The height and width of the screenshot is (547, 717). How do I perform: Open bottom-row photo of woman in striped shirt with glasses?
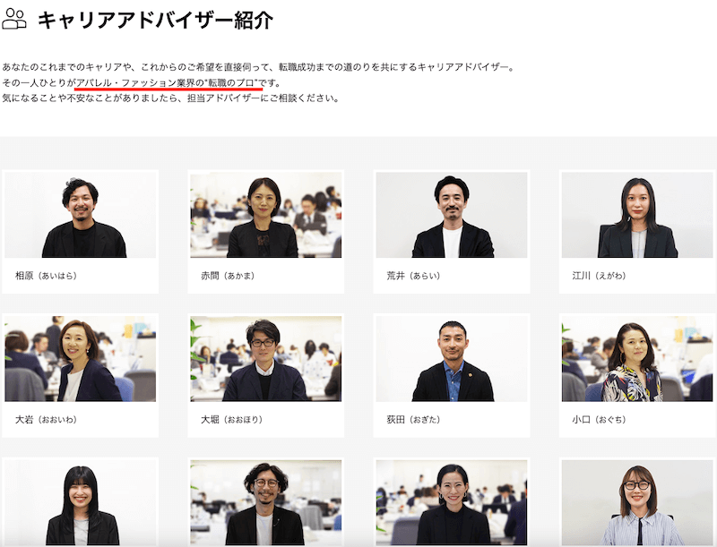tap(637, 503)
